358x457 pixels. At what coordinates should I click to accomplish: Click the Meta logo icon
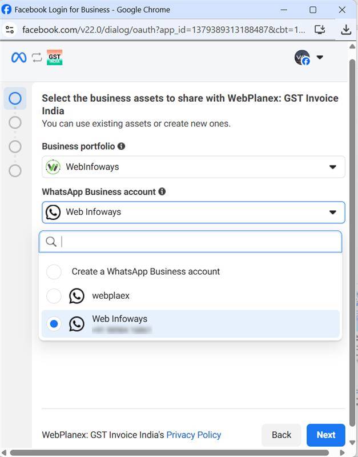coord(19,57)
